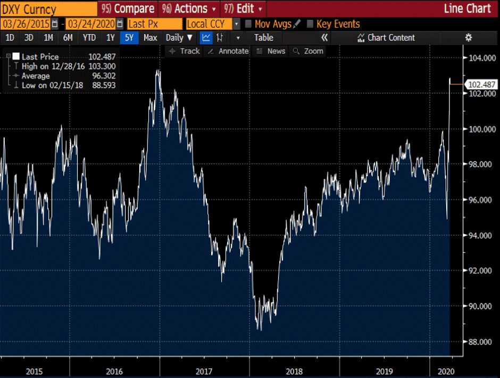500x378 pixels.
Task: Click the Local CCY field
Action: pos(210,24)
